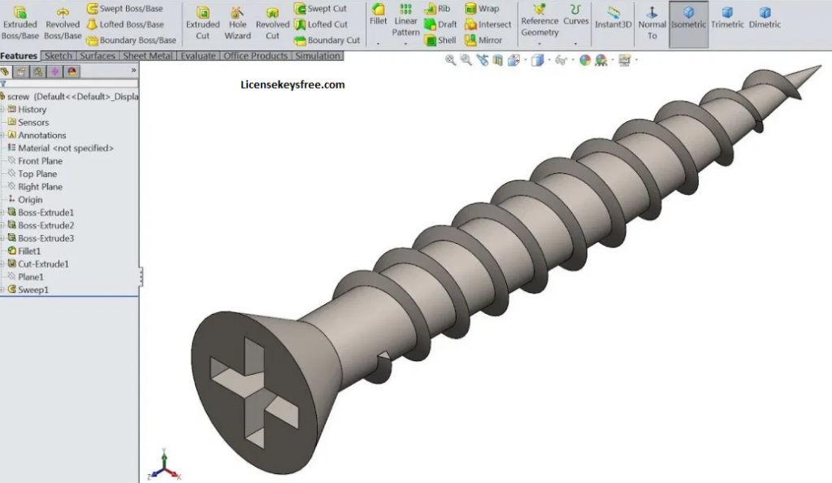Activate the Mirror tool
The image size is (832, 483).
[x=483, y=40]
